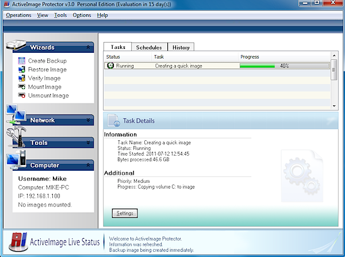Expand the Tools panel
345x257 pixels.
[88, 143]
